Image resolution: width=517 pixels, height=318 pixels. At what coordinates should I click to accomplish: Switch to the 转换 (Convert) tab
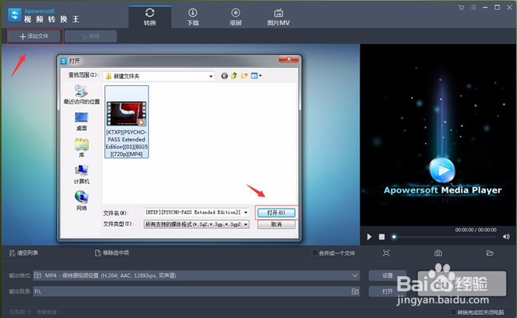150,17
